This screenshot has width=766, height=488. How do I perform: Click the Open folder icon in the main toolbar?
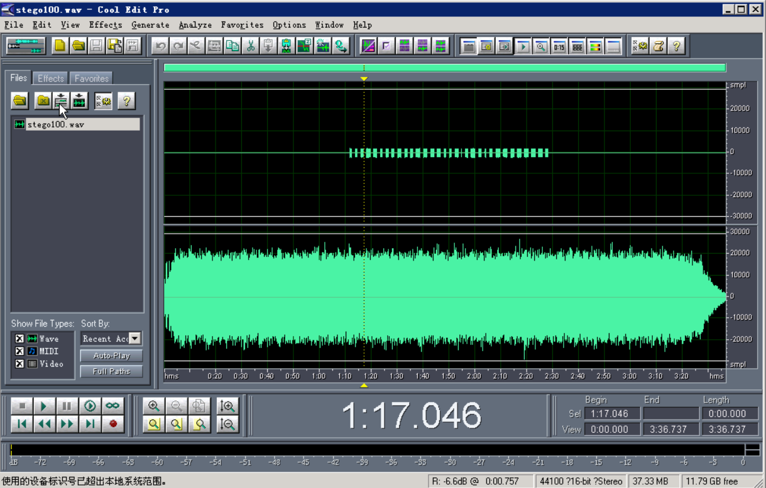pos(78,46)
